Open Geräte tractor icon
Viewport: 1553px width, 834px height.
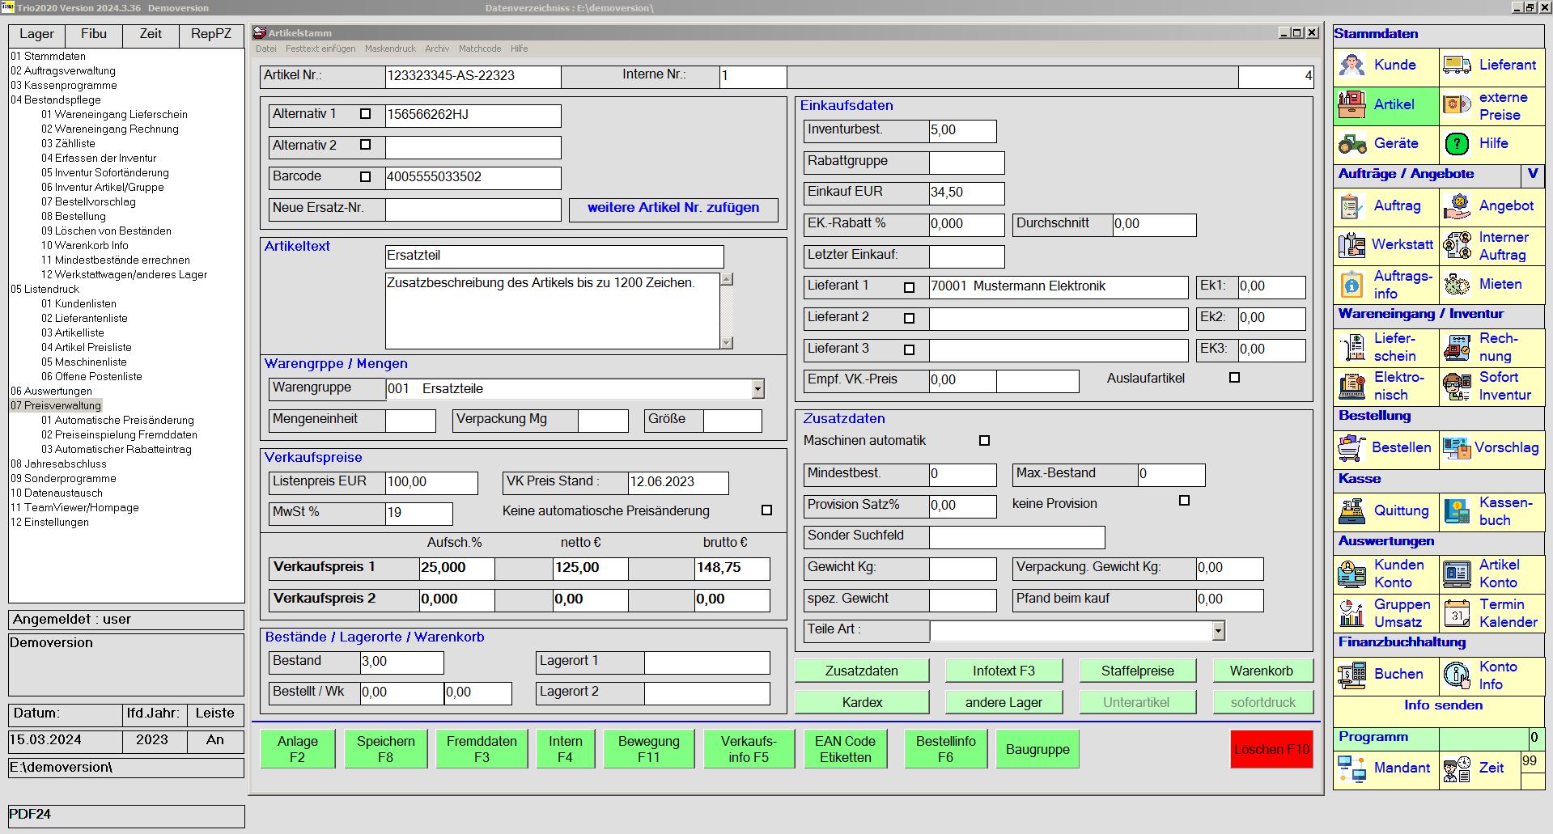coord(1351,144)
